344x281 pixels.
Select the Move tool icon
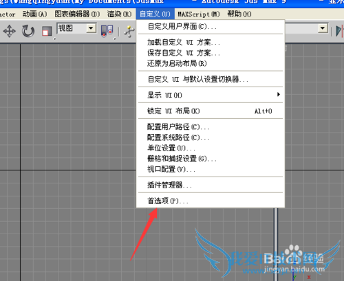pyautogui.click(x=10, y=31)
